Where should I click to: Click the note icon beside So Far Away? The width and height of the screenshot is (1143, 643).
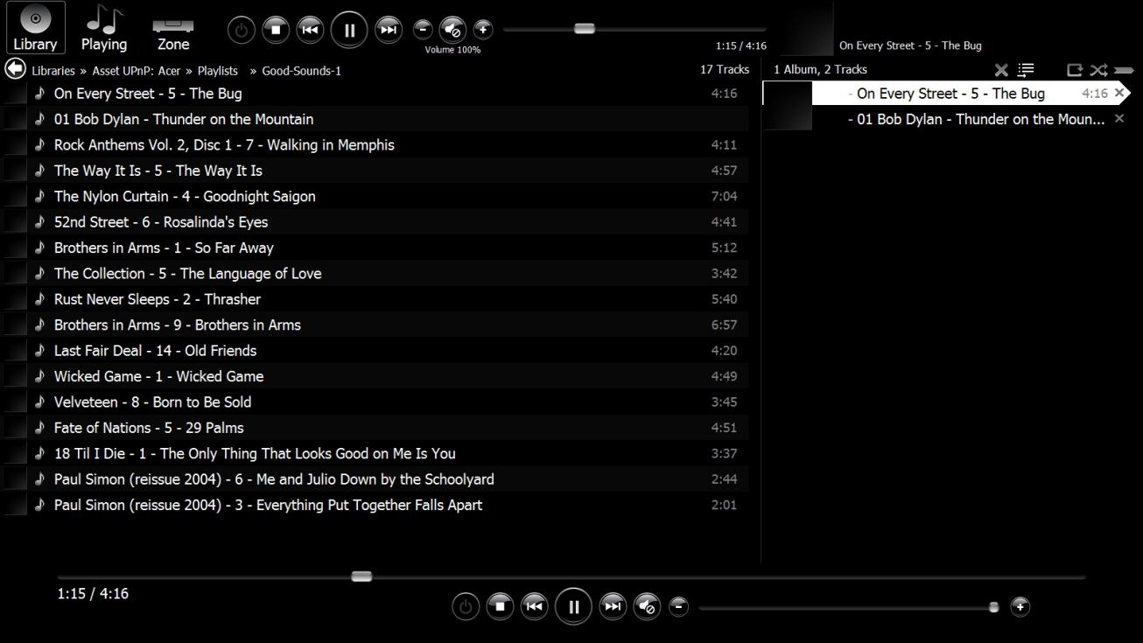[39, 248]
